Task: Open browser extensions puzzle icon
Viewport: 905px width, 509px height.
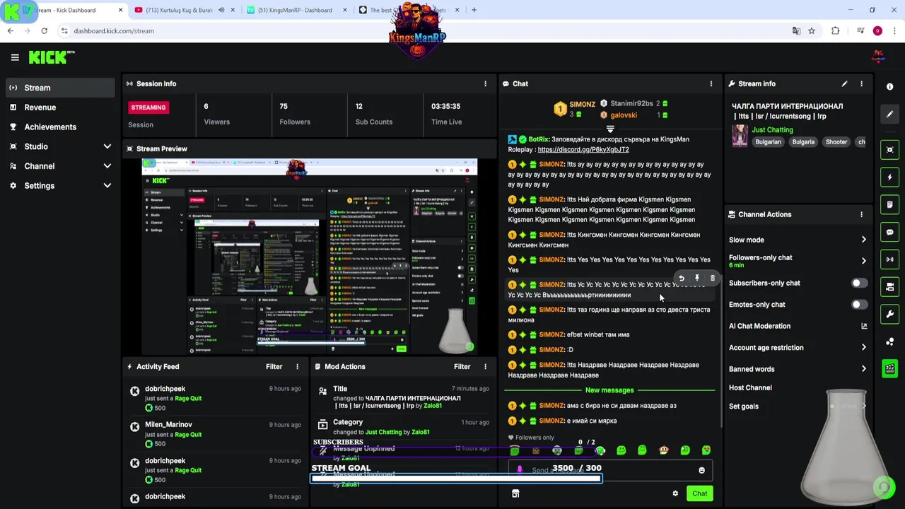Action: tap(836, 31)
